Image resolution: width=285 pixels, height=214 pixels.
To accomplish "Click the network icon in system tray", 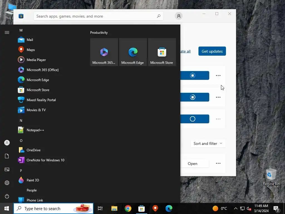I will [x=242, y=208].
